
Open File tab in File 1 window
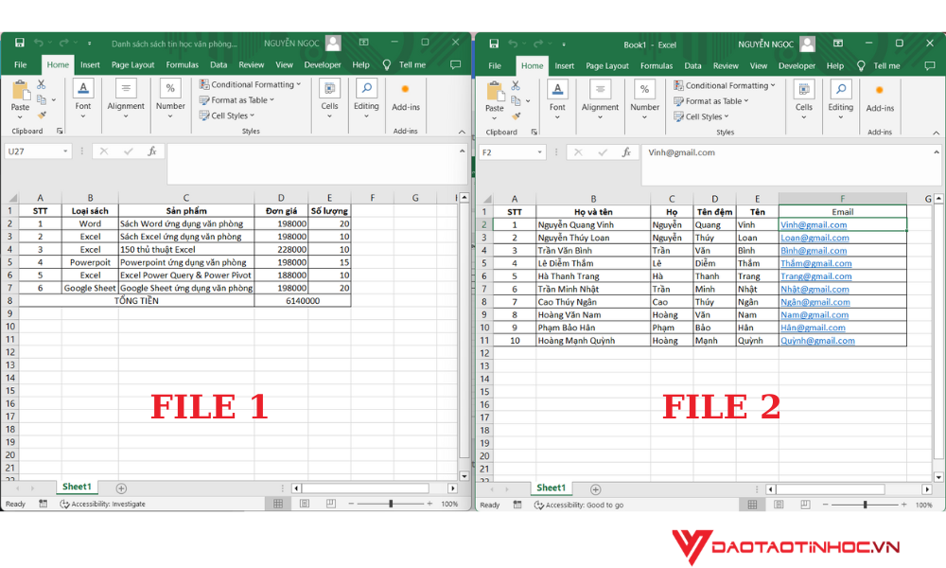click(21, 64)
